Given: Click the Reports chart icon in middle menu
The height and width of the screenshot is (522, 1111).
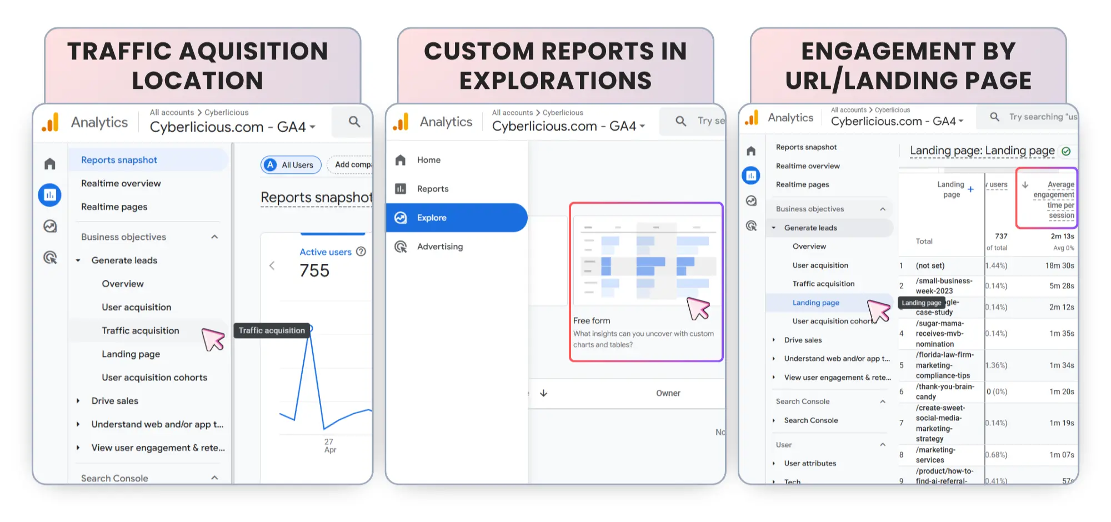Looking at the screenshot, I should [x=401, y=189].
